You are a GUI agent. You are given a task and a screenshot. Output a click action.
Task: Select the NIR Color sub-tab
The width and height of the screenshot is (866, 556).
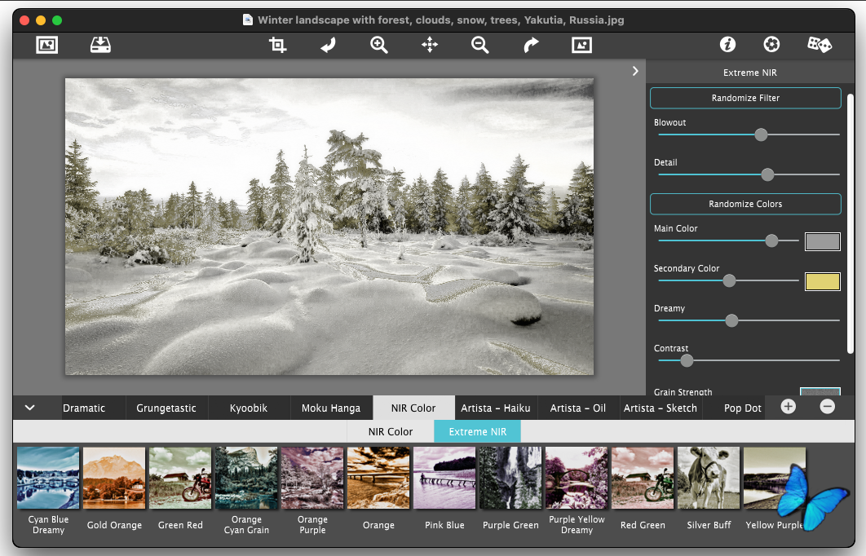[x=391, y=432]
